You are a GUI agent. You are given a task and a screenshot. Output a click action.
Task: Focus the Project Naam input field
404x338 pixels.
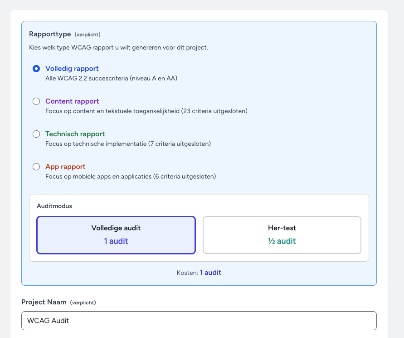(x=199, y=320)
